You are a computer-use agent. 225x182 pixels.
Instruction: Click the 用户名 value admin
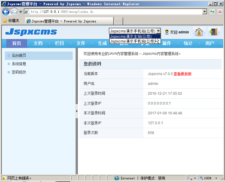tap(153, 84)
